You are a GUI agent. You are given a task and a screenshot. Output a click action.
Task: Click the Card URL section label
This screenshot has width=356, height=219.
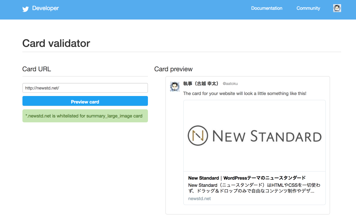click(x=37, y=69)
